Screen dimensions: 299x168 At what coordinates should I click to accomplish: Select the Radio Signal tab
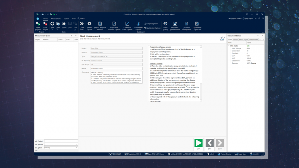(x=244, y=39)
